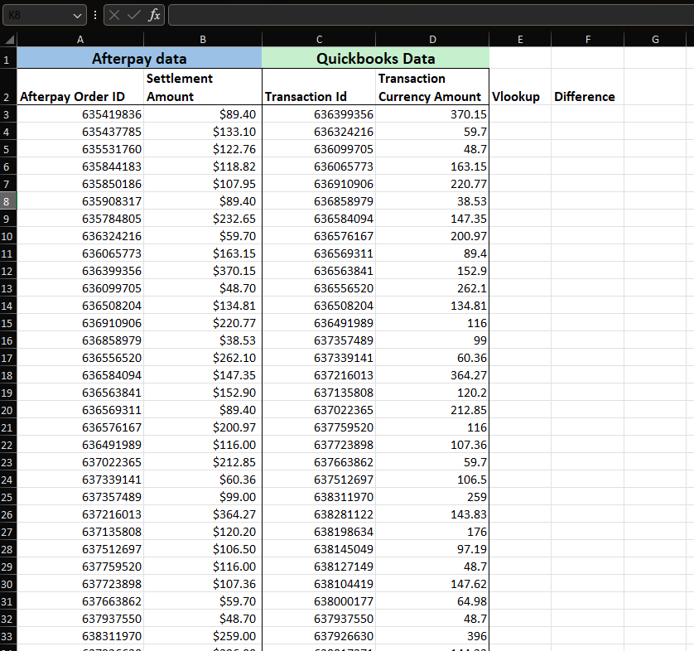The height and width of the screenshot is (651, 694).
Task: Click the Cancel X icon in formula bar
Action: pos(114,15)
